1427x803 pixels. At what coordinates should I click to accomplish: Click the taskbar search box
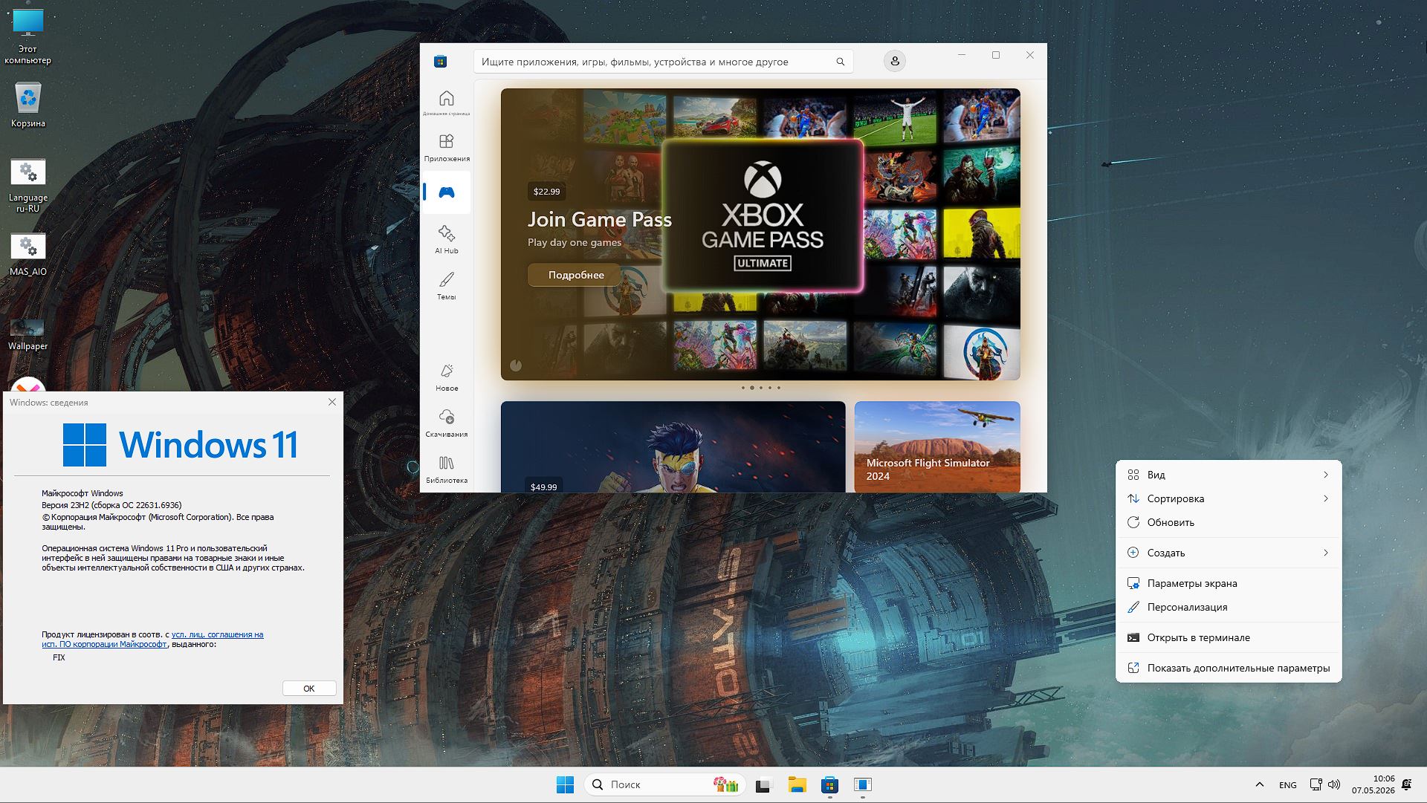(x=665, y=784)
